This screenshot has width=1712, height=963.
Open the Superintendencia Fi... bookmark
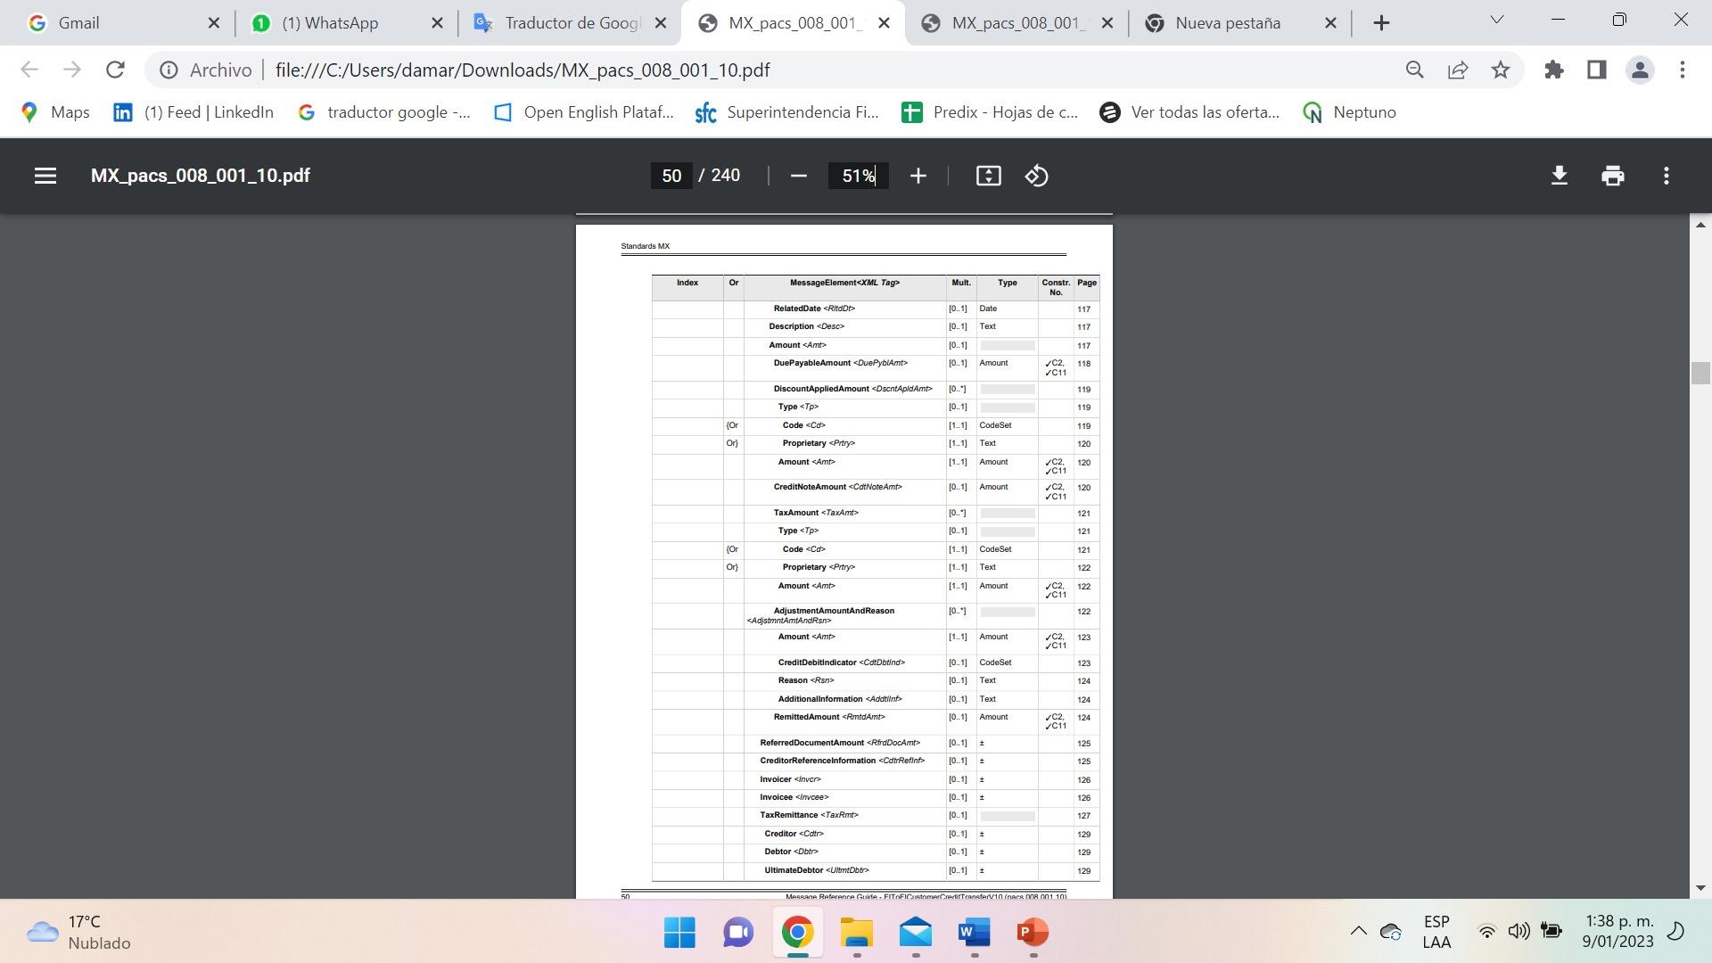click(x=786, y=112)
